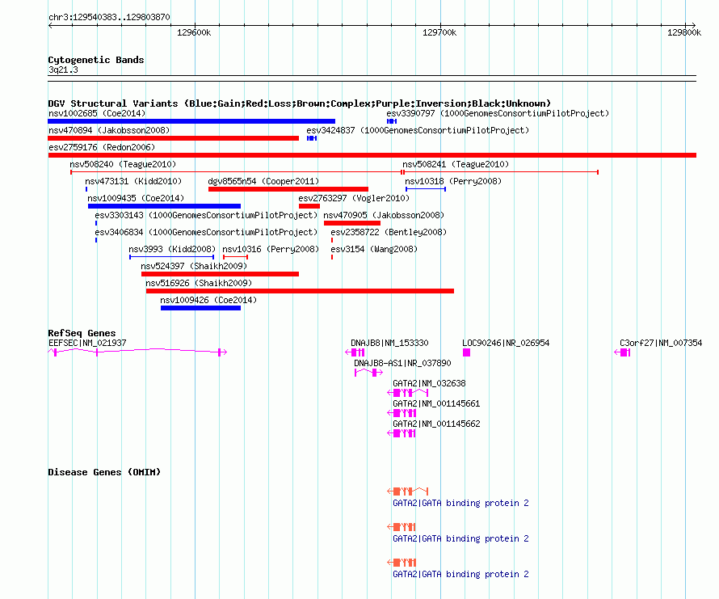Click the esv2358722 (Bentley2008) label
This screenshot has width=719, height=599.
point(389,232)
